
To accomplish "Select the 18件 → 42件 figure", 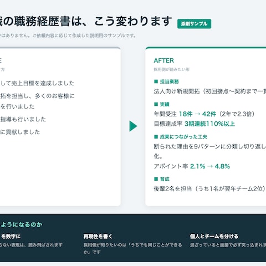I will click(197, 114).
